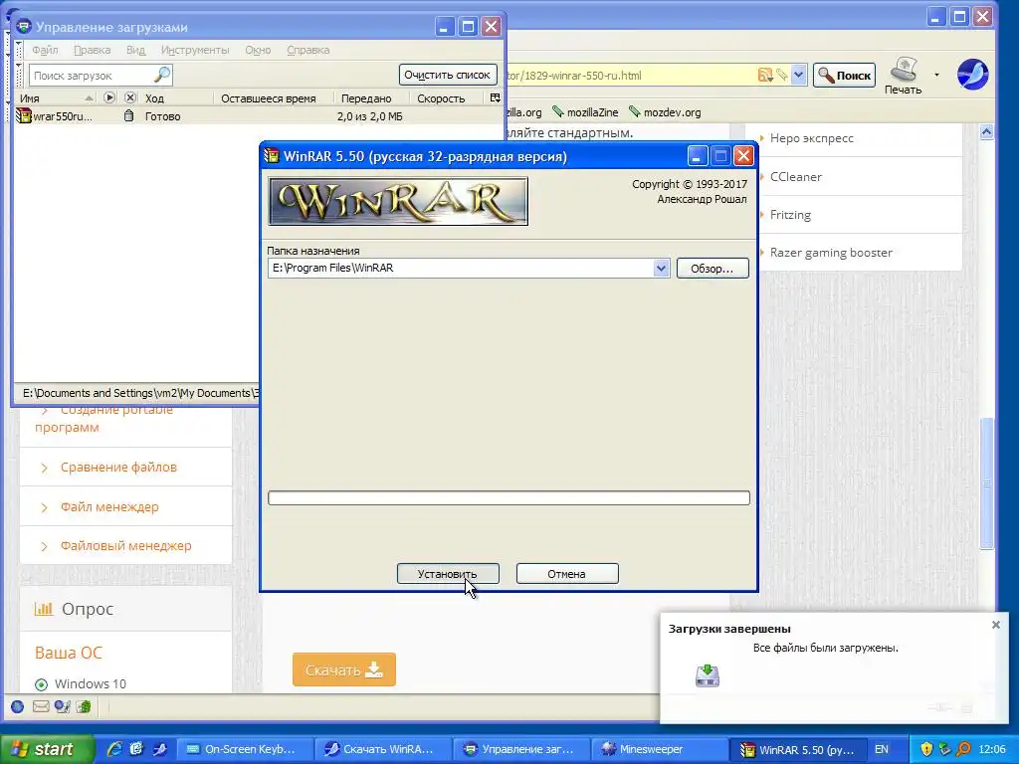Open the Файл менеджер category link
1019x764 pixels.
point(109,506)
